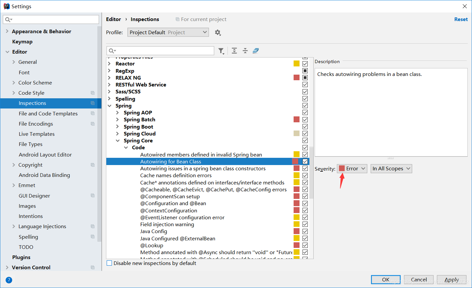Select Cache names definition errors inspection
The image size is (472, 288).
(176, 176)
